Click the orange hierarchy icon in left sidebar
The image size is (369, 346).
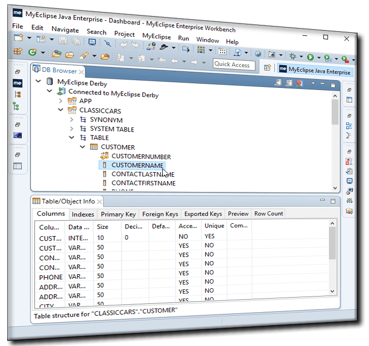[x=17, y=94]
